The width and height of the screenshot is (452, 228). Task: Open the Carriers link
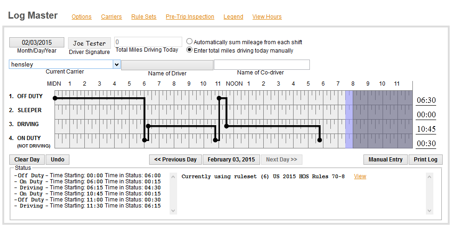tap(111, 17)
